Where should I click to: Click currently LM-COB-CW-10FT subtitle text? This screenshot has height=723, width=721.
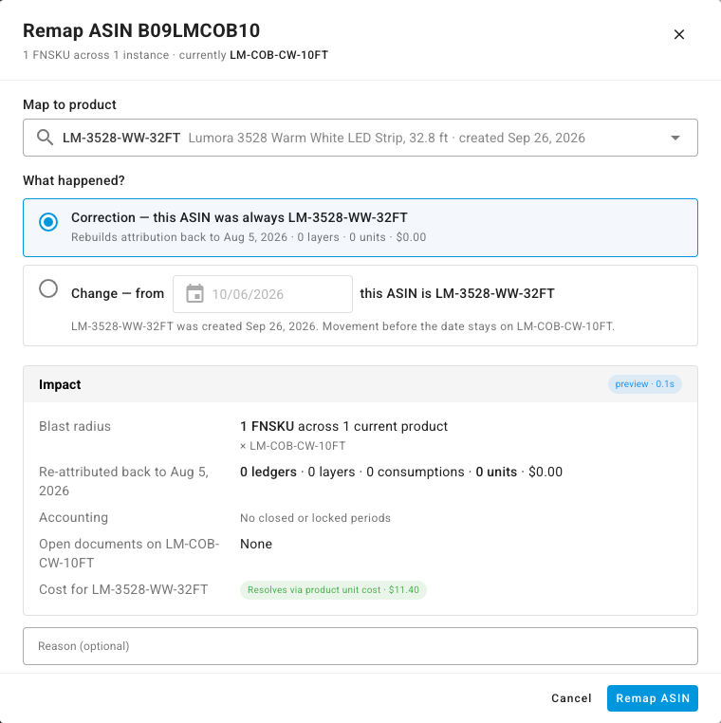253,55
